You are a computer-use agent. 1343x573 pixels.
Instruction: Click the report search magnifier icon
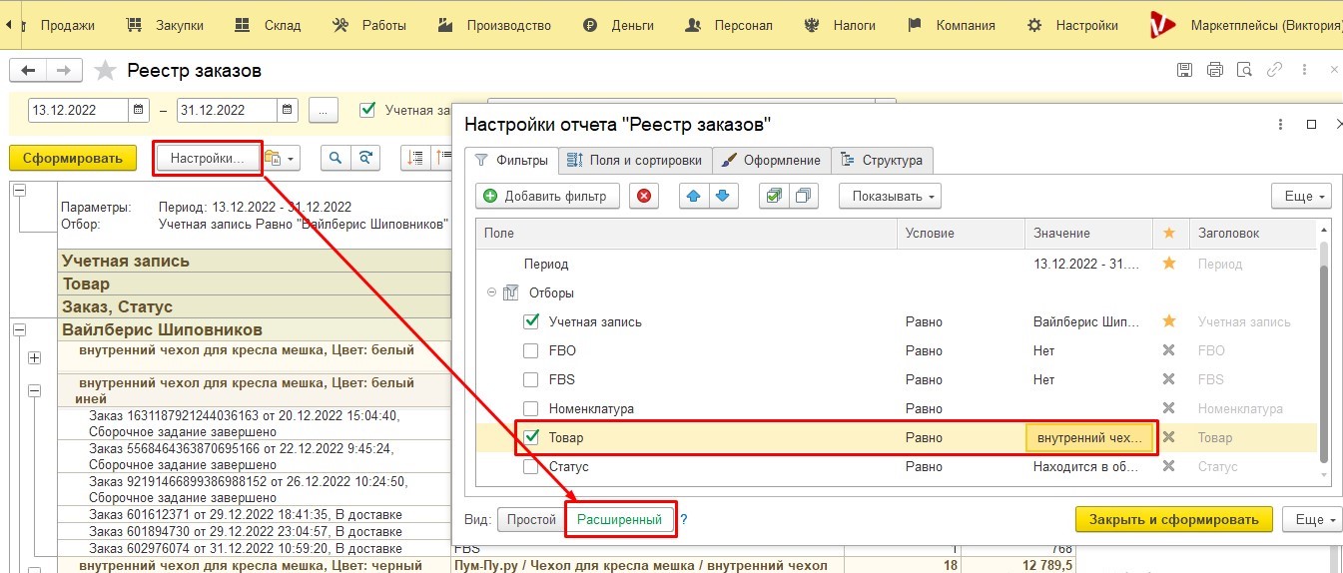(336, 158)
